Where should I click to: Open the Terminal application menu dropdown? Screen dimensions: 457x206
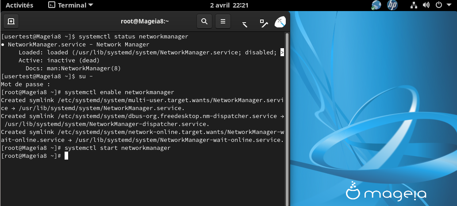pos(71,5)
